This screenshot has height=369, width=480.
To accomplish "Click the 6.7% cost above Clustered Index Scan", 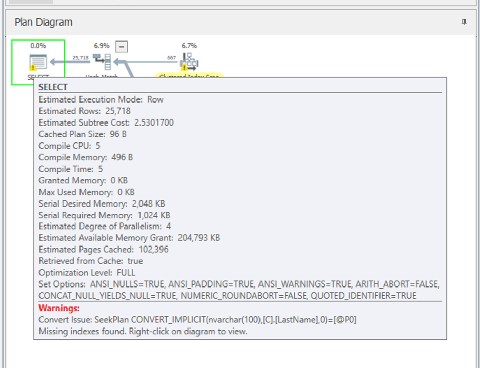I will click(x=189, y=46).
